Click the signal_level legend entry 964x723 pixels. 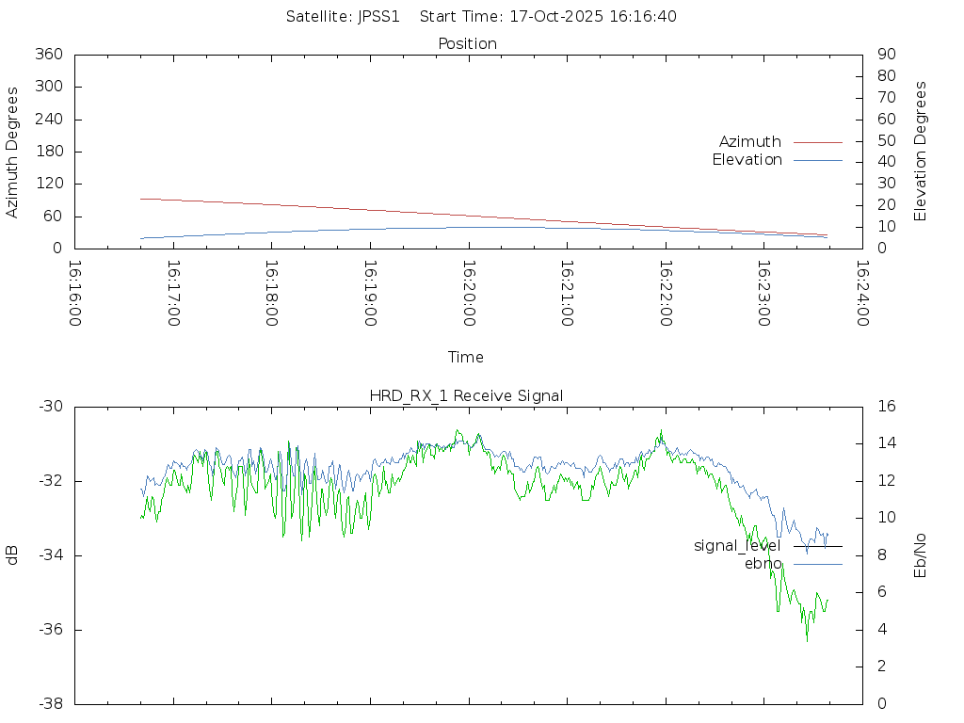pyautogui.click(x=737, y=546)
